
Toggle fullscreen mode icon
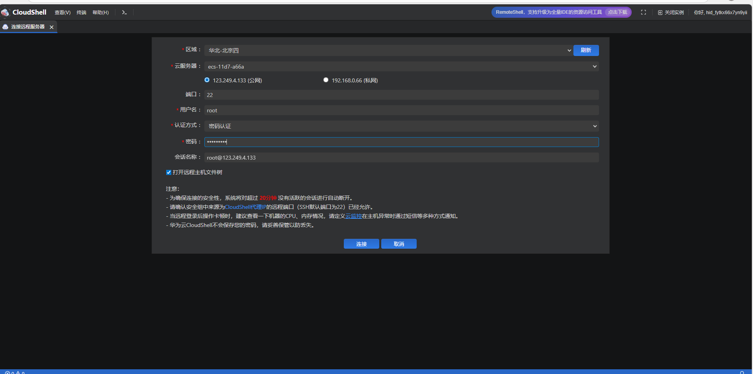644,13
